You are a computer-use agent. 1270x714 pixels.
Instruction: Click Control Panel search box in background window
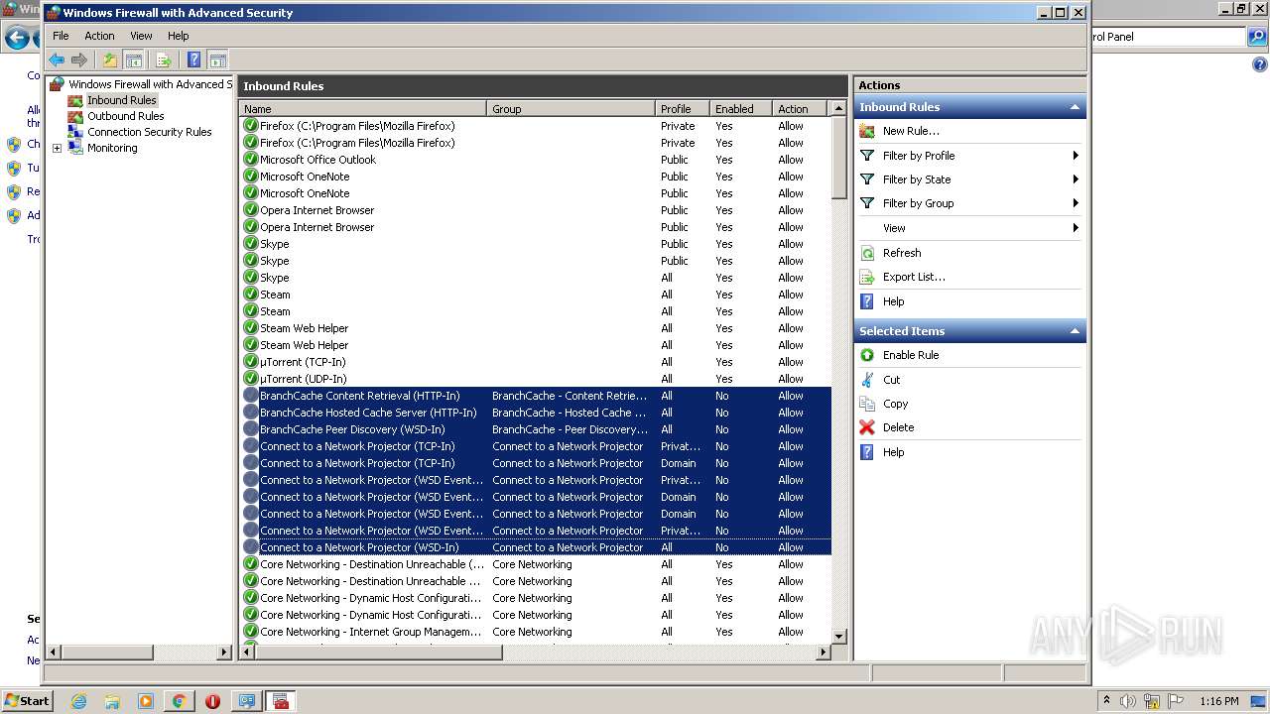click(1167, 37)
